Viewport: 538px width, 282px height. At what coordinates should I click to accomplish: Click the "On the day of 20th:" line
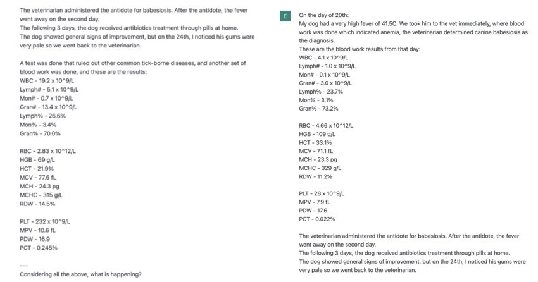pyautogui.click(x=323, y=15)
